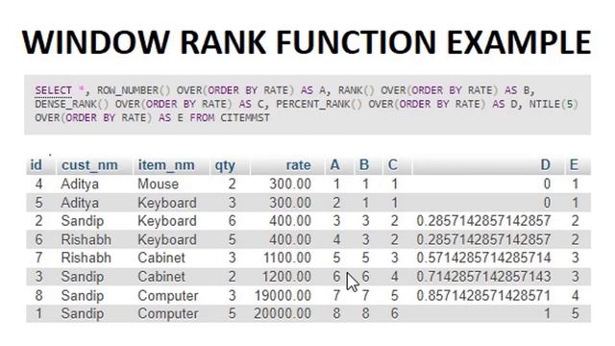615x346 pixels.
Task: Click Rishabh in the Cabinet row
Action: [x=86, y=258]
